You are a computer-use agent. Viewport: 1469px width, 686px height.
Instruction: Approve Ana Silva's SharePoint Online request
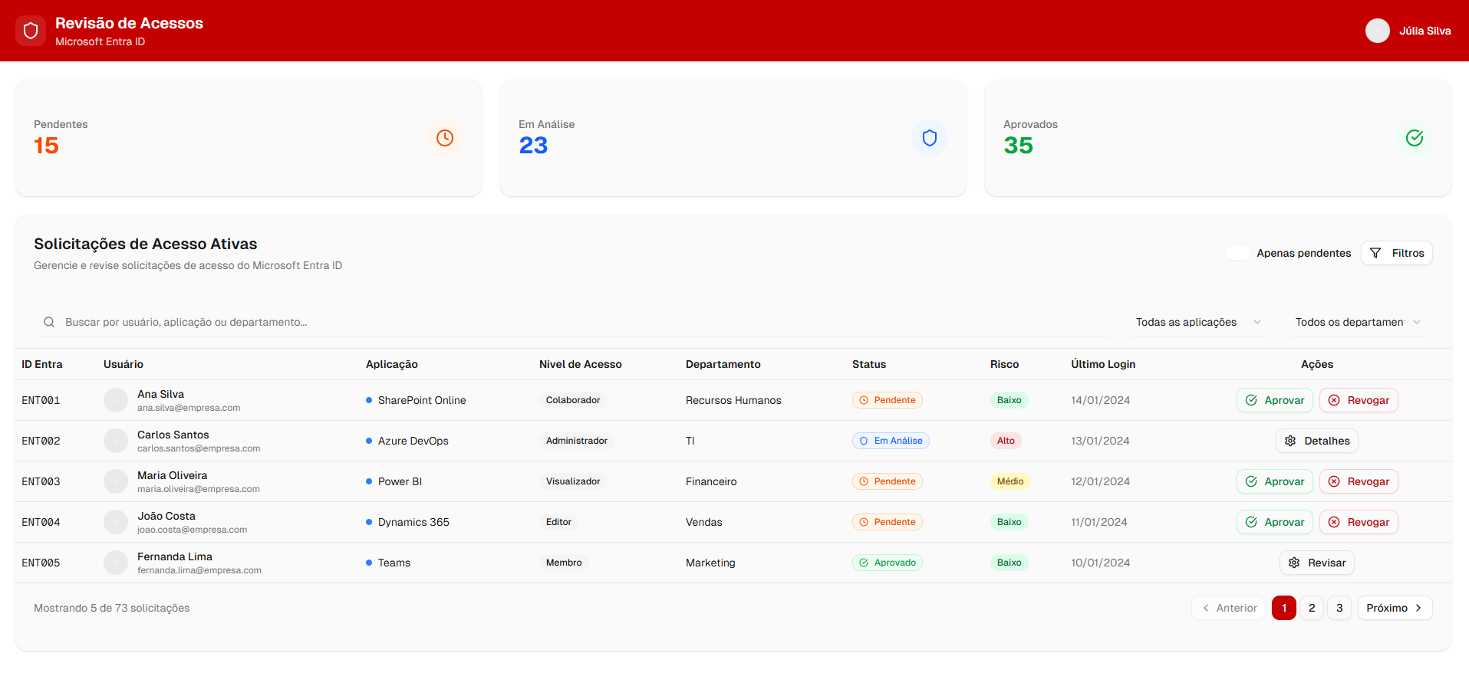[x=1274, y=400]
